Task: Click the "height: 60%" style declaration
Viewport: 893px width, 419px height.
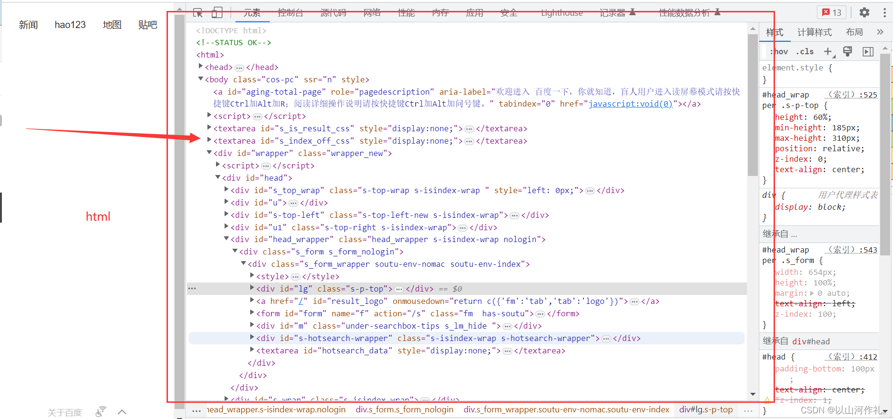Action: (803, 117)
